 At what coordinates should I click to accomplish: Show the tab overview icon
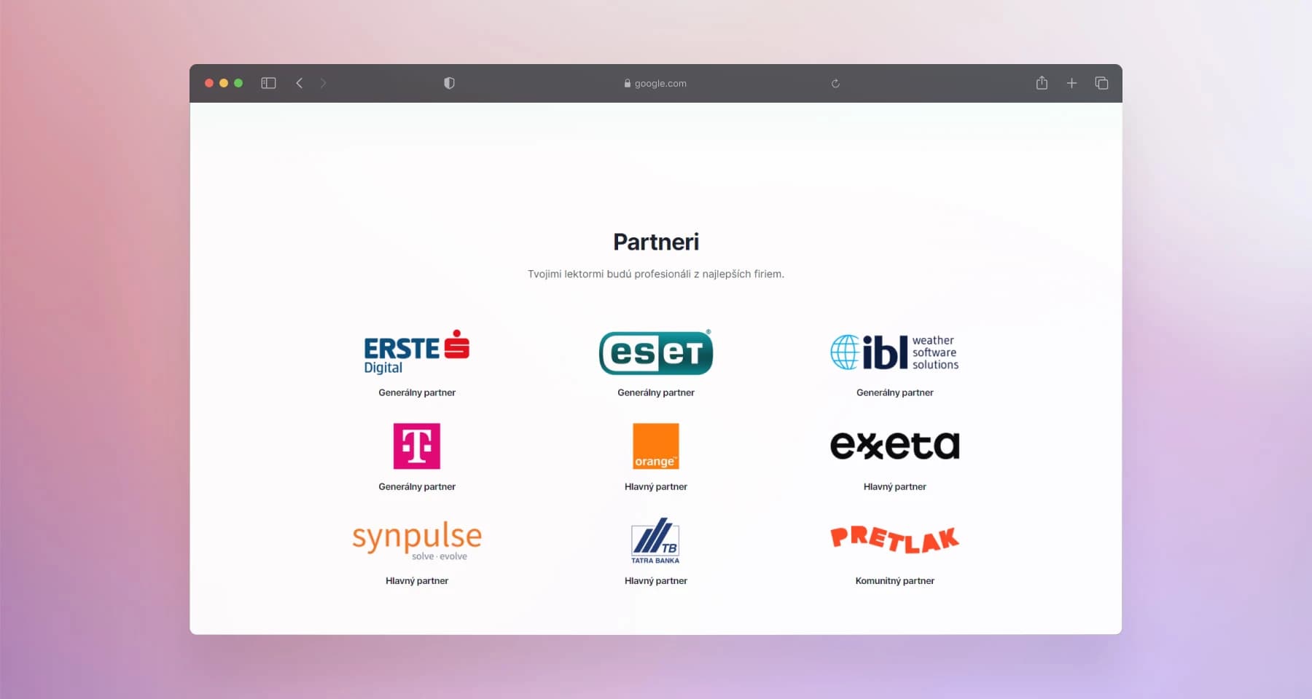tap(1101, 83)
